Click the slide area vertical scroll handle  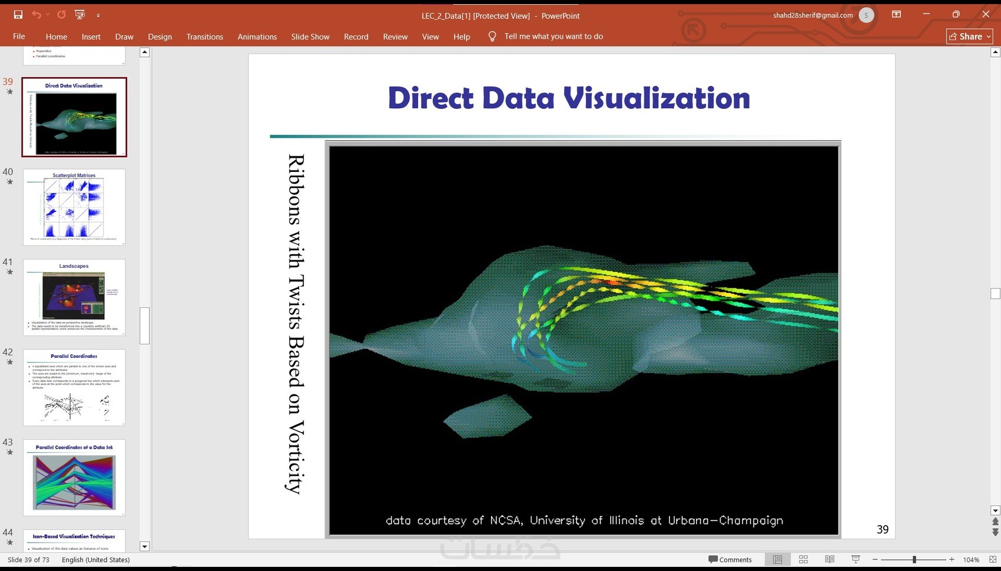pos(995,293)
